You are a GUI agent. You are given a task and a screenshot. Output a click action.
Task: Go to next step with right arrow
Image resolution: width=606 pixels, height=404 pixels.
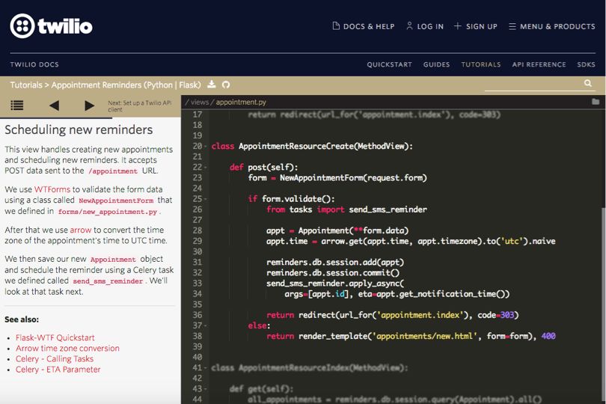pos(90,106)
